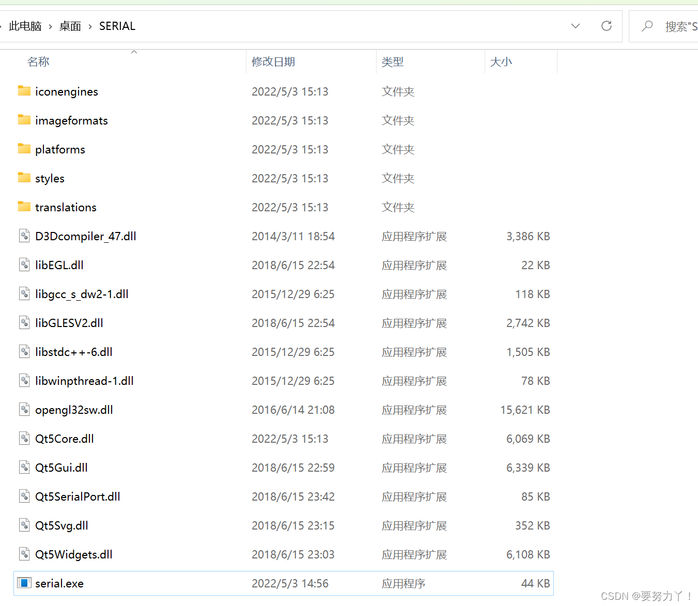
Task: Click the libgcc_s_dw2-1.dll file icon
Action: 24,294
